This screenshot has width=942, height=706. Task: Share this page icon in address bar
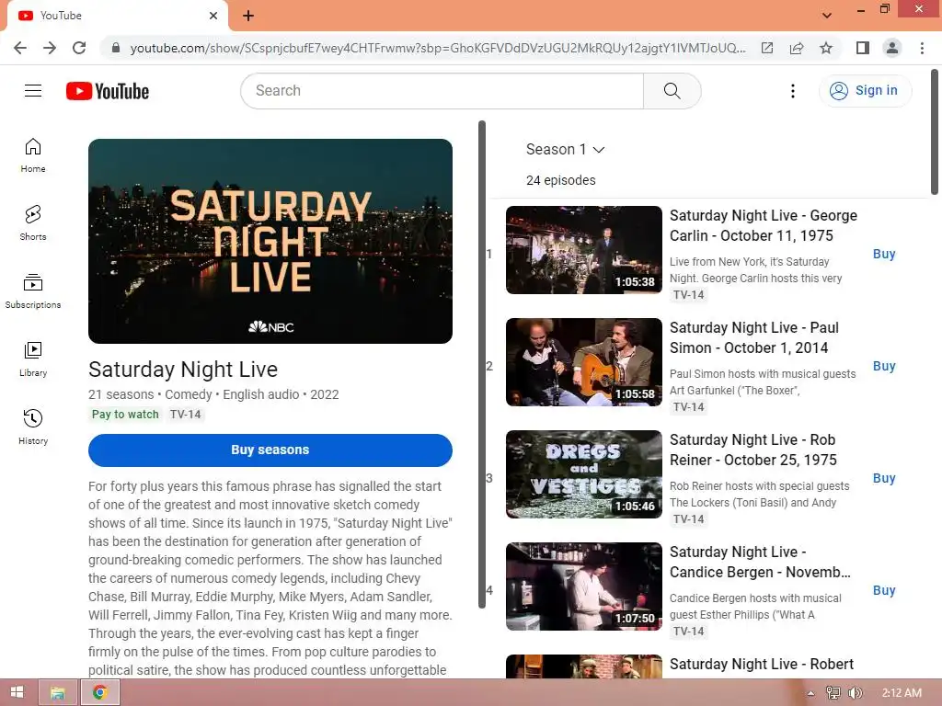(797, 48)
